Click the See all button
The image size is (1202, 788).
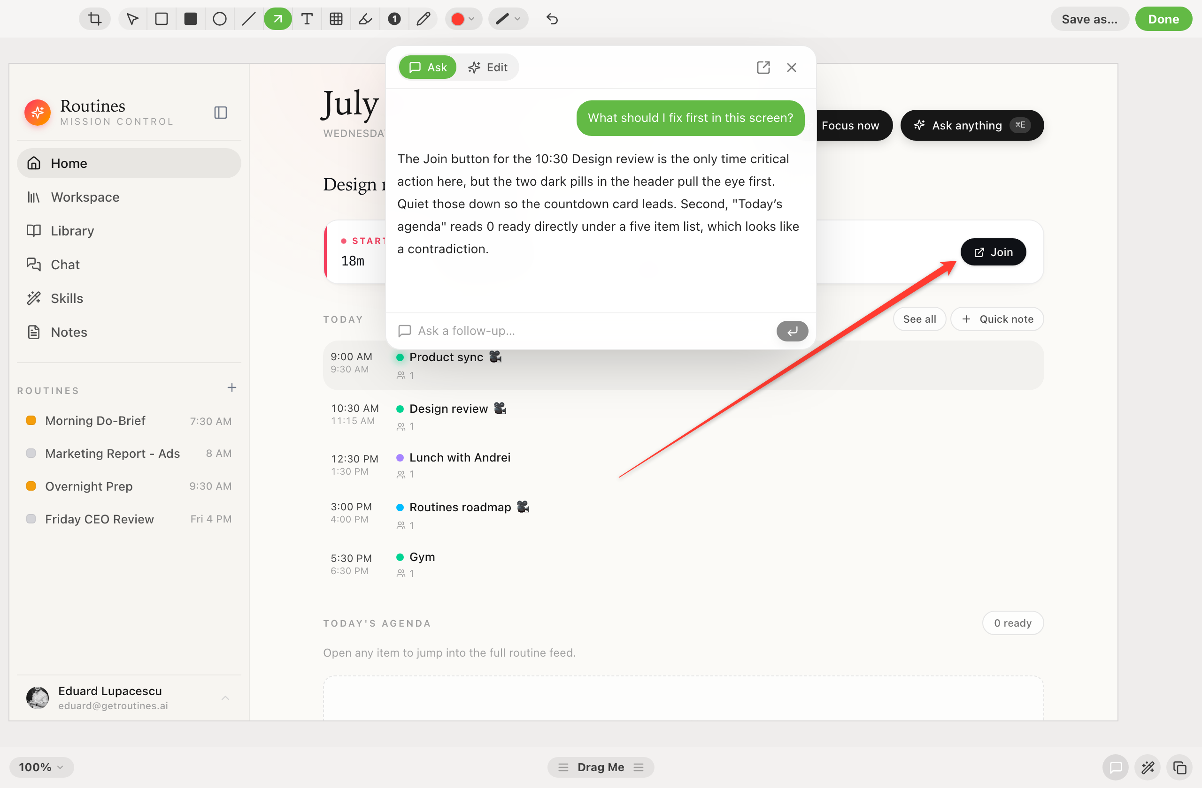coord(919,319)
